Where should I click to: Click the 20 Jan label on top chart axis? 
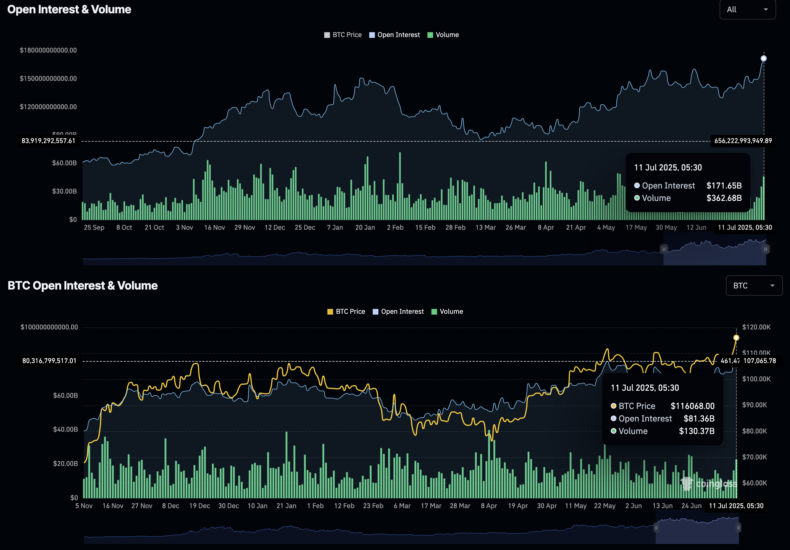[365, 227]
